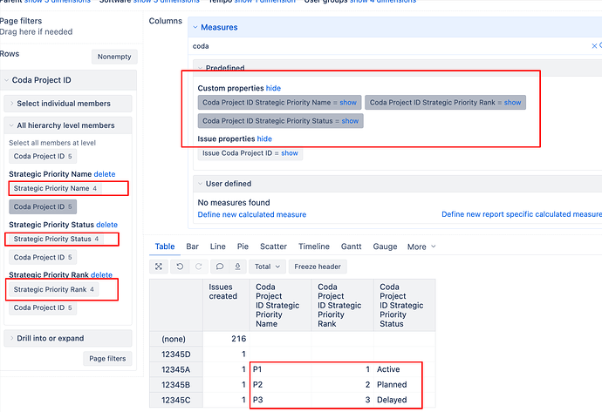Screen dimensions: 602x412
Task: Click the comment bubble icon
Action: [x=220, y=267]
